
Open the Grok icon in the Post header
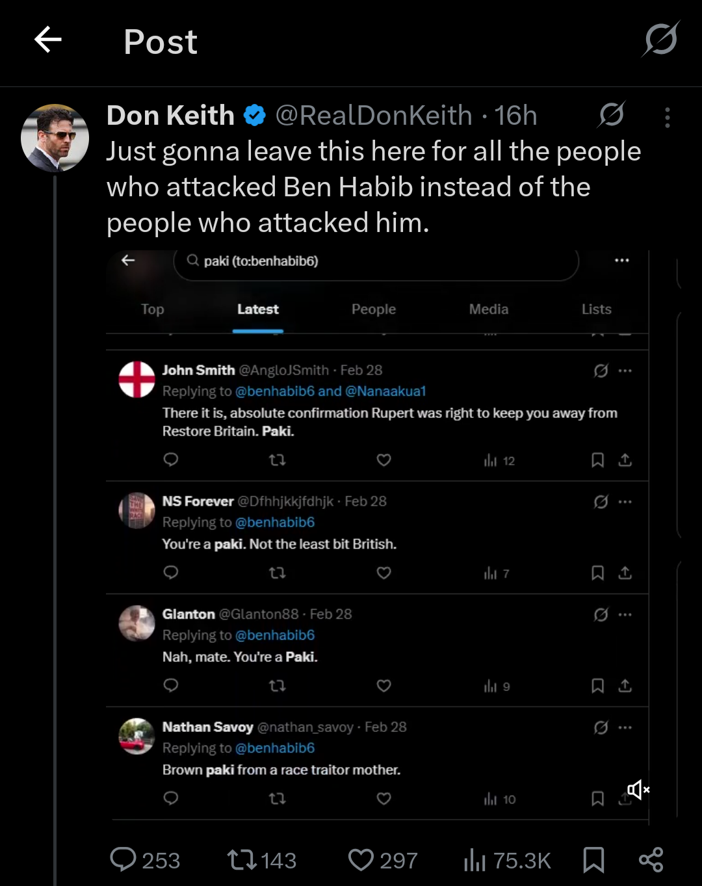(661, 40)
